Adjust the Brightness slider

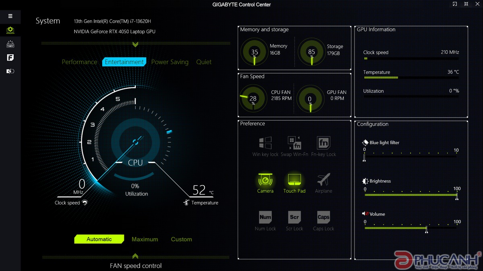coord(411,195)
